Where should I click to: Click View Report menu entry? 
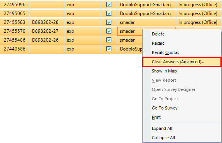tap(182, 80)
